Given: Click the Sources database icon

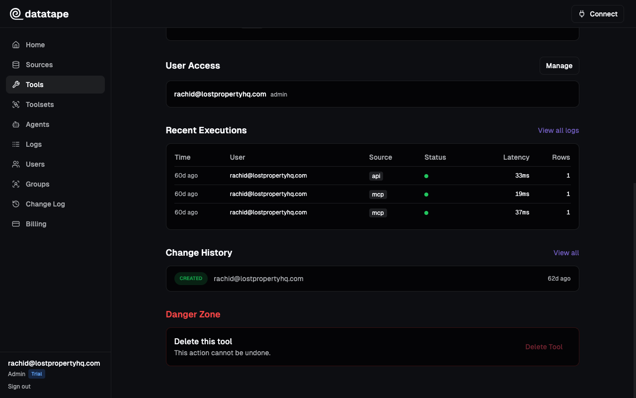Looking at the screenshot, I should click(x=16, y=65).
